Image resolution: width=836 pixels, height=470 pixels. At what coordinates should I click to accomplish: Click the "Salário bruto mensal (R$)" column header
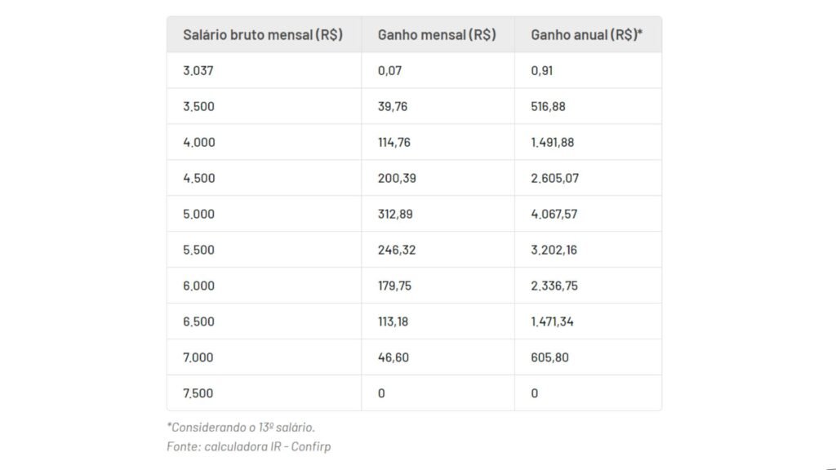pos(262,35)
